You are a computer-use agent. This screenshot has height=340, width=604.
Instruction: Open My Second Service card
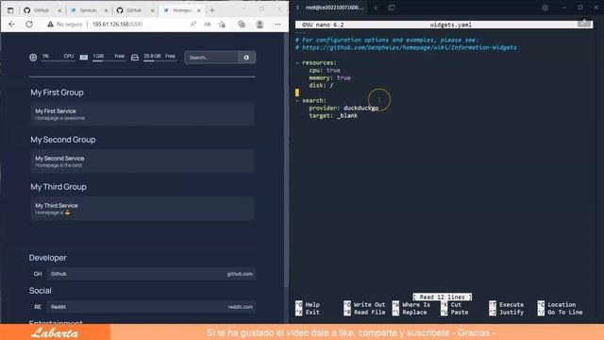coord(143,161)
